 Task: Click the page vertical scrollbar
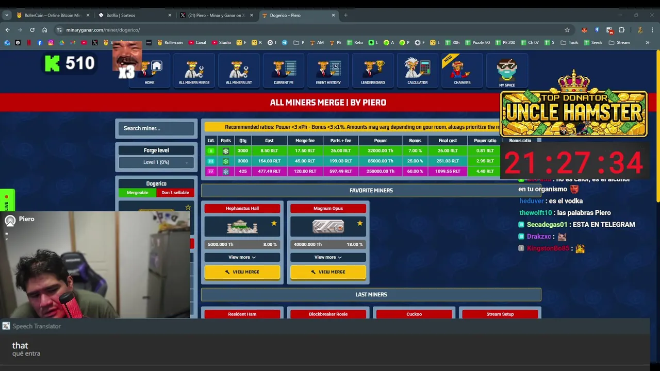(x=658, y=126)
